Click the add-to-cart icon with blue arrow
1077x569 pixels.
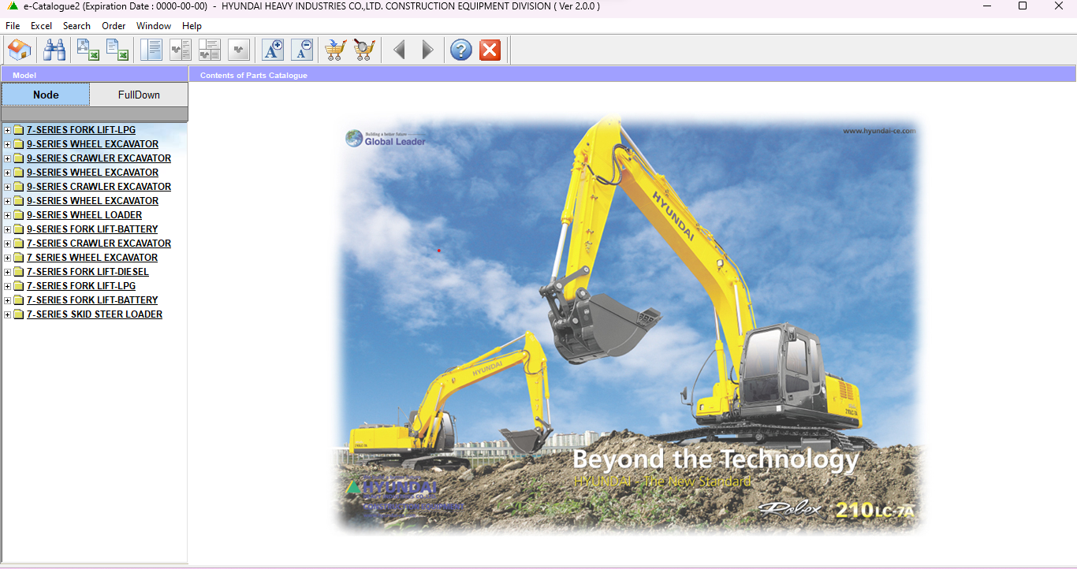pos(335,50)
